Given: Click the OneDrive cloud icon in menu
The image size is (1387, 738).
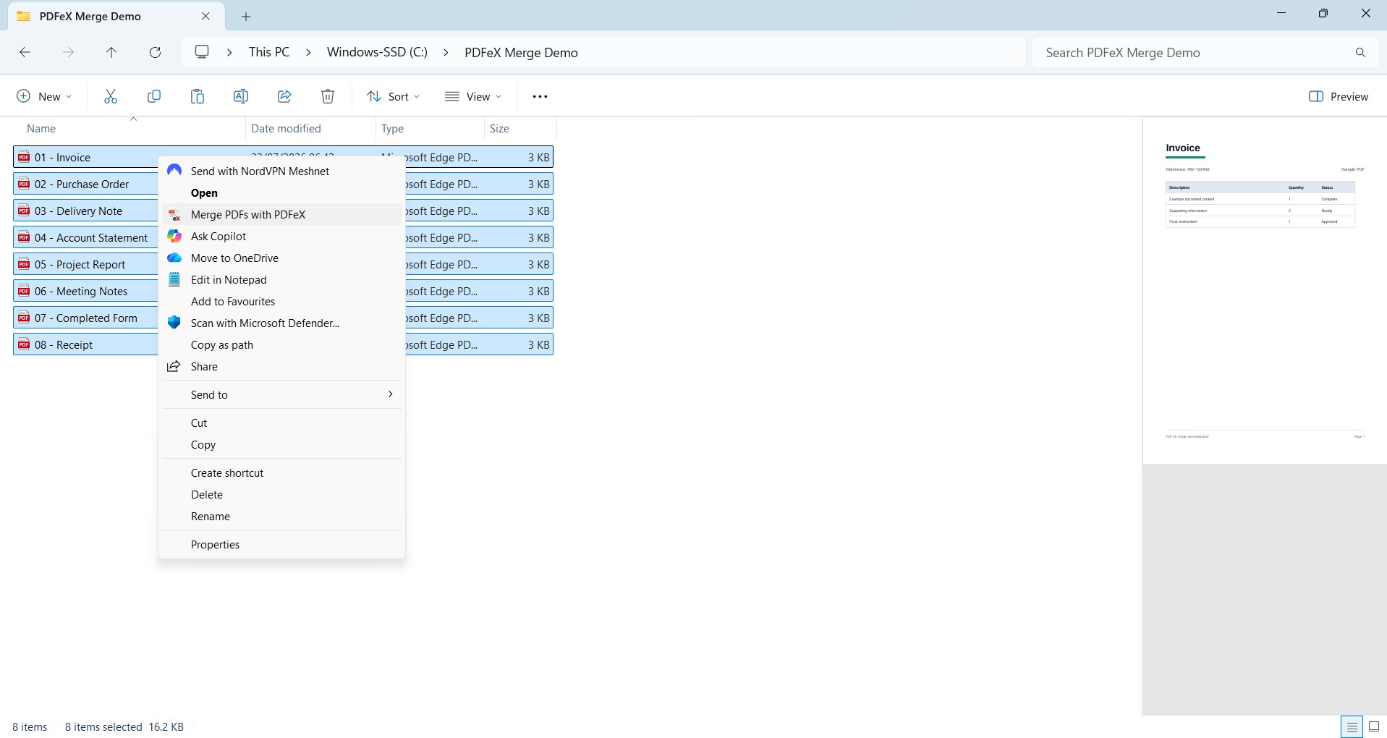Looking at the screenshot, I should coord(174,258).
